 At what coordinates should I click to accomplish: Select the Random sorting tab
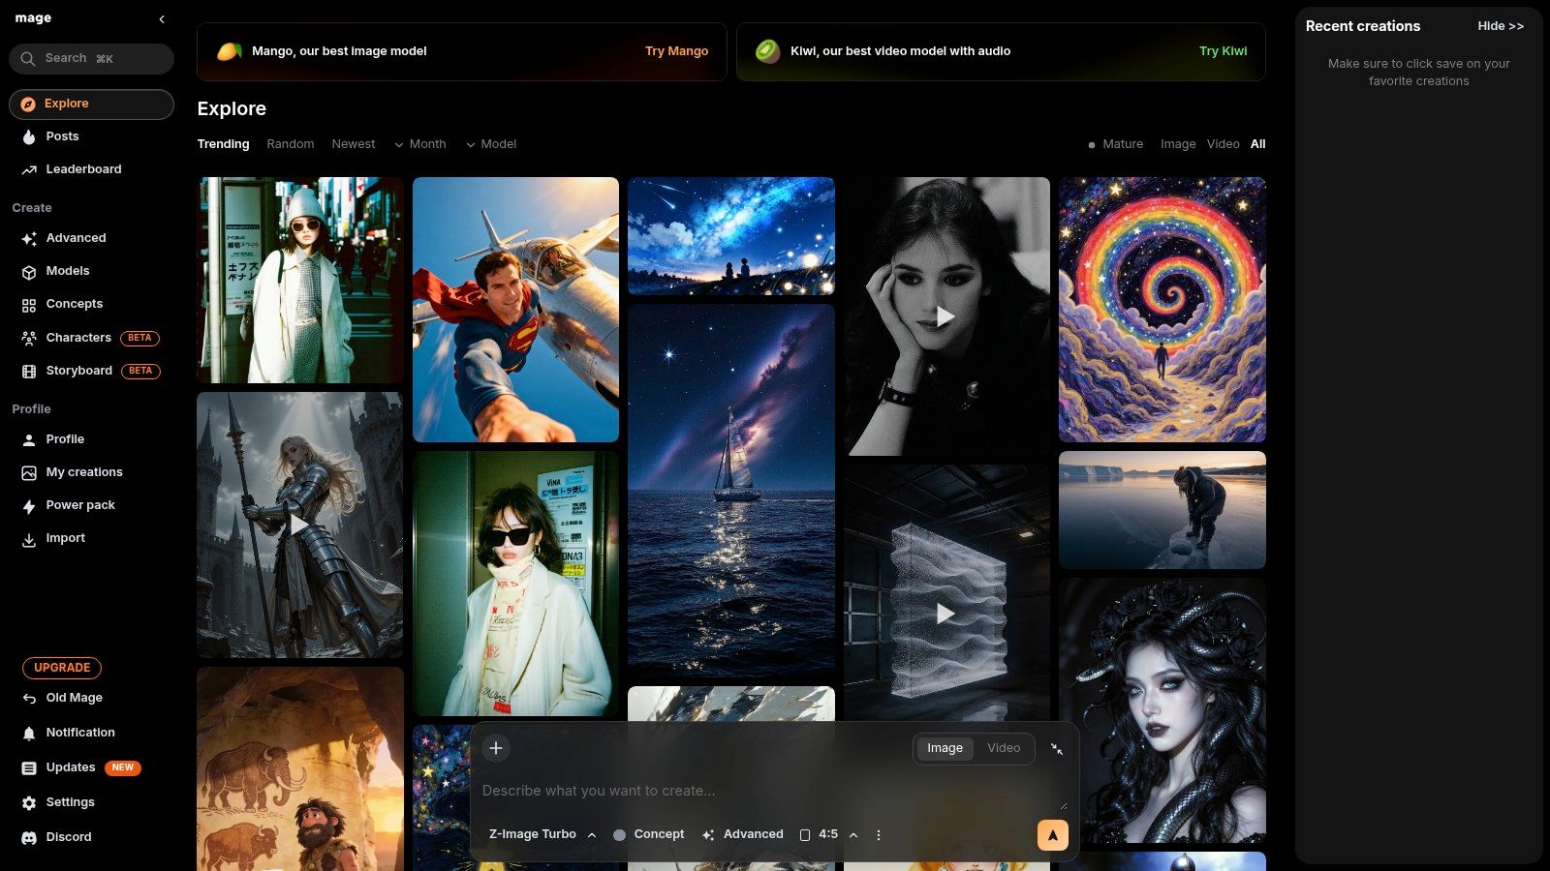pyautogui.click(x=290, y=143)
